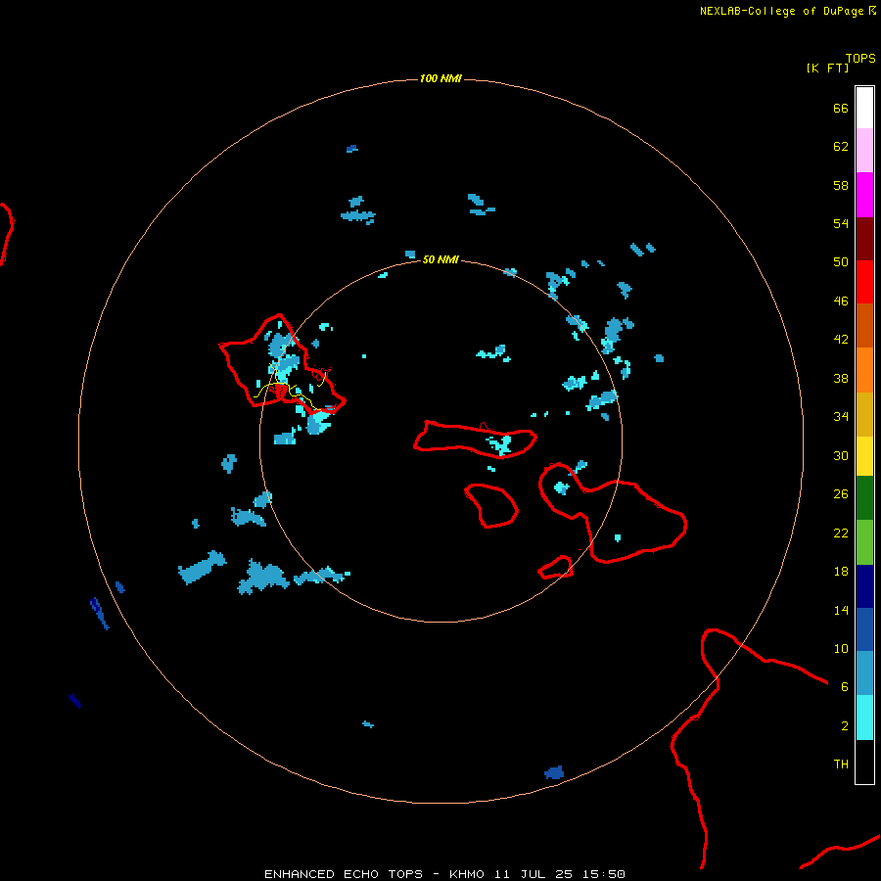Select the 14 legend value

point(841,610)
